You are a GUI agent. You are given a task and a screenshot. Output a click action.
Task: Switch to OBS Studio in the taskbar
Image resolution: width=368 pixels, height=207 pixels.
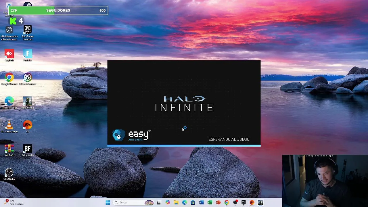pos(235,202)
